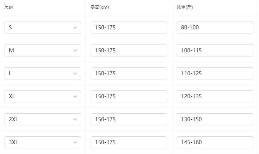Click the height field in S row
The height and width of the screenshot is (154, 259).
pyautogui.click(x=129, y=27)
